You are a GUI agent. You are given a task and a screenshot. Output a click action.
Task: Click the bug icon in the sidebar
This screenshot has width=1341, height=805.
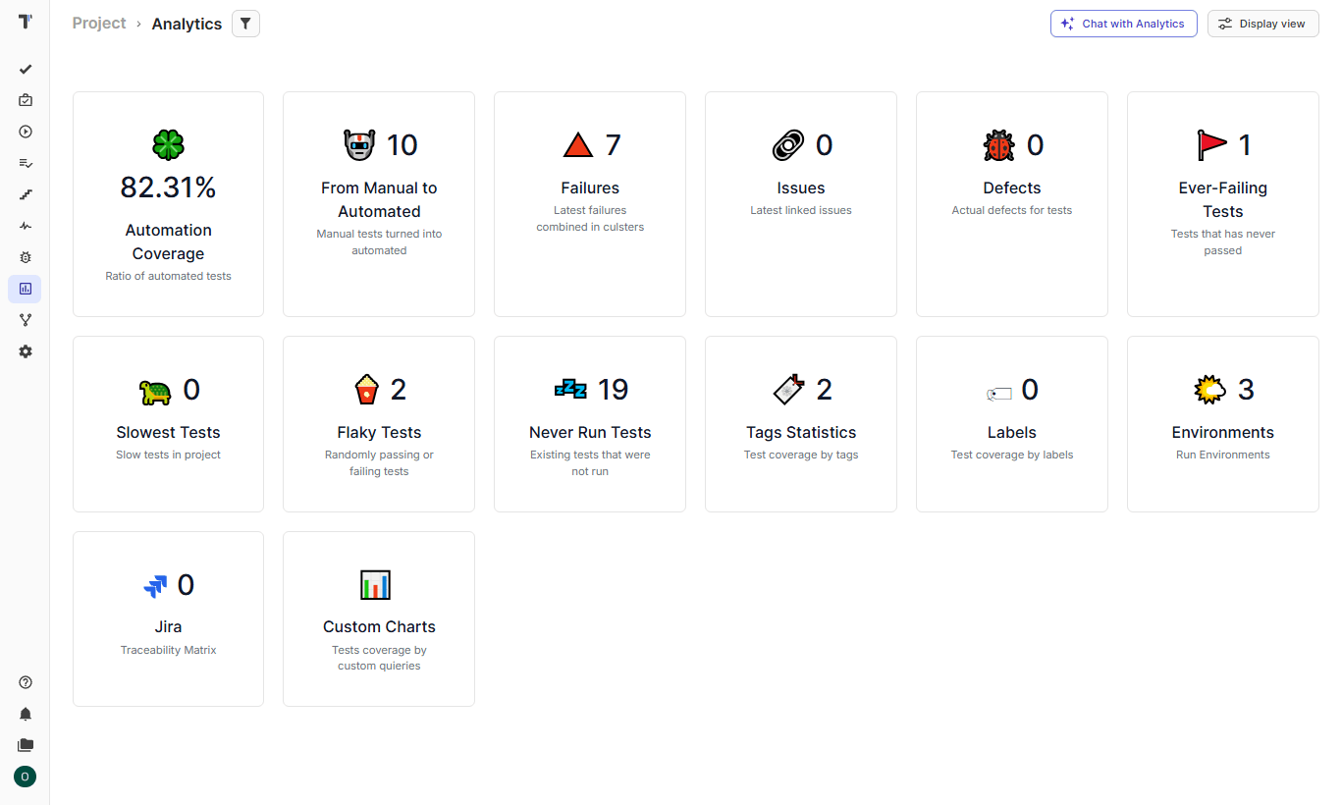coord(26,257)
